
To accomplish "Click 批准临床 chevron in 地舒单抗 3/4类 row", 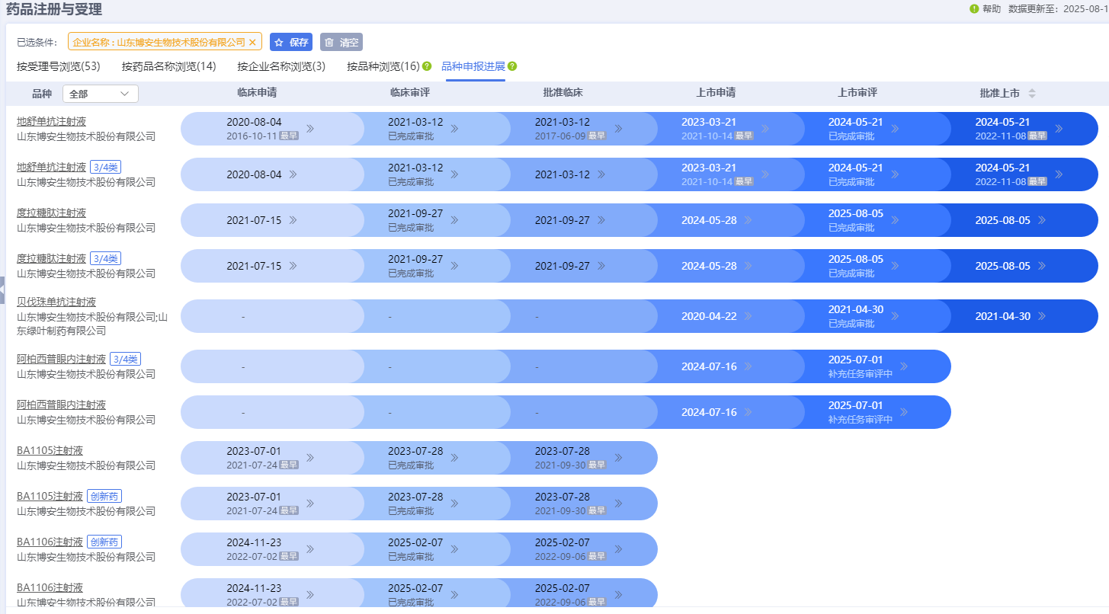I will [601, 174].
